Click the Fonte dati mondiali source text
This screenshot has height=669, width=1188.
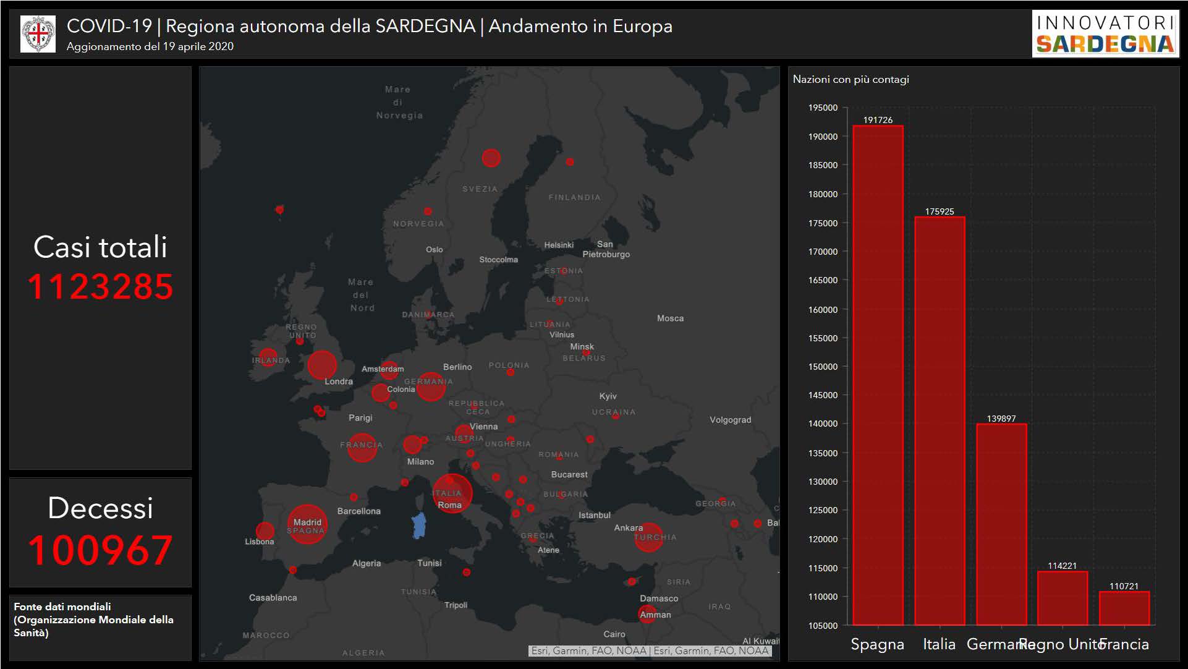pos(93,620)
